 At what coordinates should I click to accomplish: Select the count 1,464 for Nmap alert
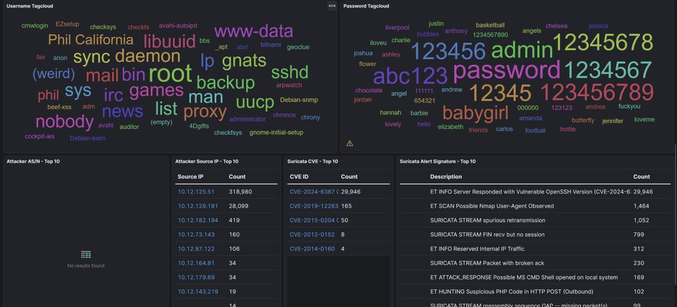[641, 206]
